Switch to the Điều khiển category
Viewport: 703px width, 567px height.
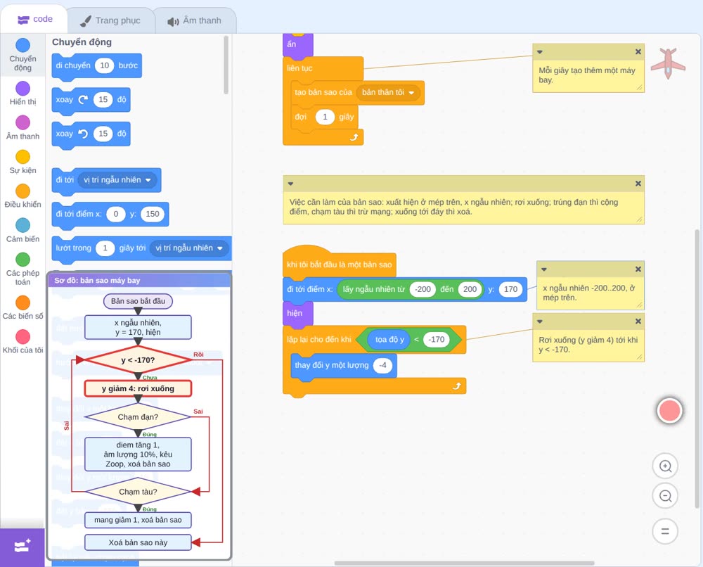(x=23, y=196)
